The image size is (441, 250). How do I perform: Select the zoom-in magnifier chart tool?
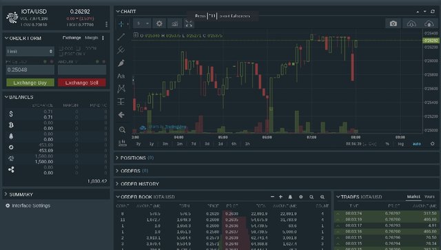122,129
